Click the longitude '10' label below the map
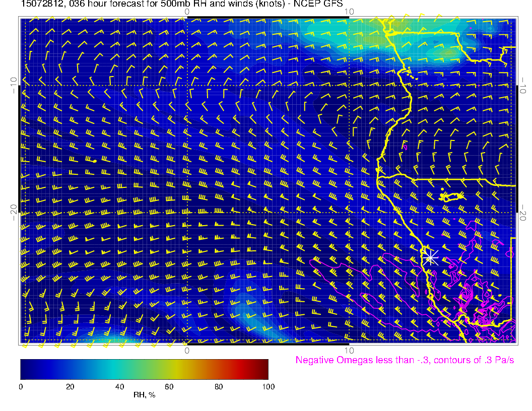Viewport: 532px width, 411px height. [x=349, y=350]
